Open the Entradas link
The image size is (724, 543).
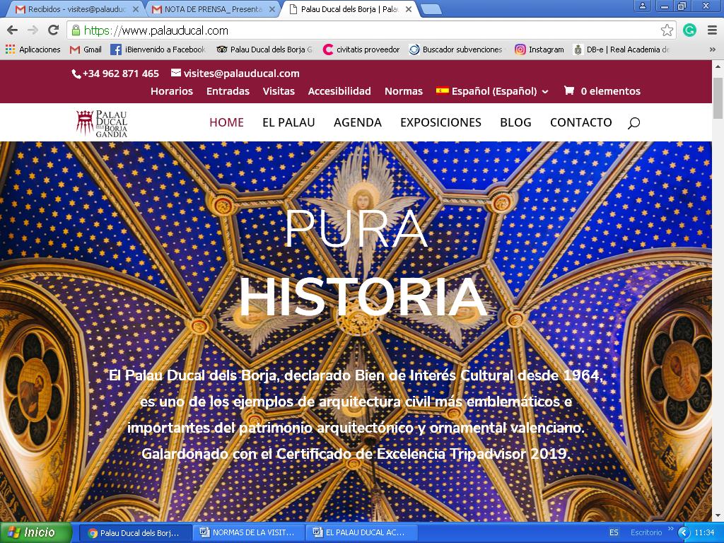click(228, 91)
